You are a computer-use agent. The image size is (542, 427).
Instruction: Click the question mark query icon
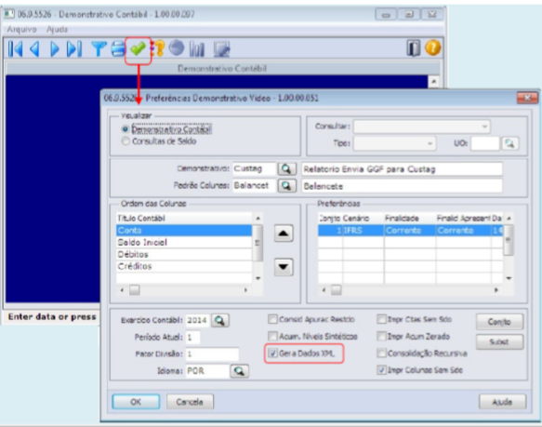[x=158, y=48]
